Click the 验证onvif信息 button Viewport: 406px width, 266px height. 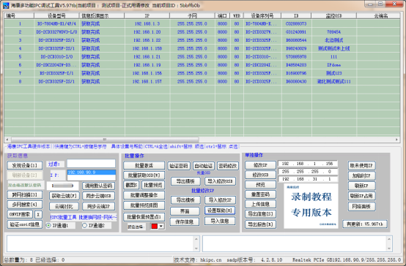point(25,224)
